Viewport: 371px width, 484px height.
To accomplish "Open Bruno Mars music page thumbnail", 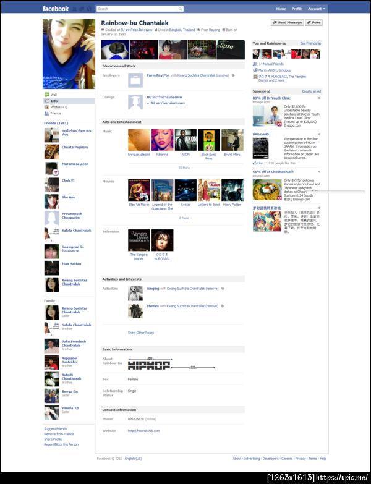I will 232,140.
